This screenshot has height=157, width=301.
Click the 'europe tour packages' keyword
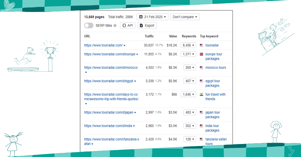[x=214, y=56]
